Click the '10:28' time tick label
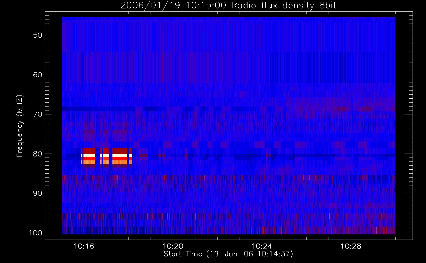 (351, 246)
